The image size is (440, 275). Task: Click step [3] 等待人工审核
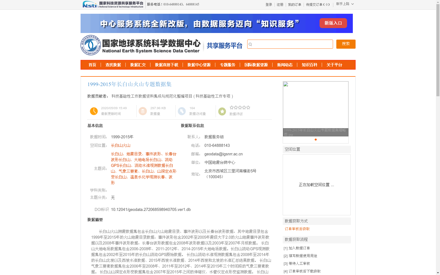pos(297,264)
